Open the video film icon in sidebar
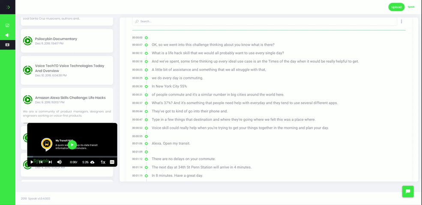This screenshot has width=422, height=205. tap(8, 45)
